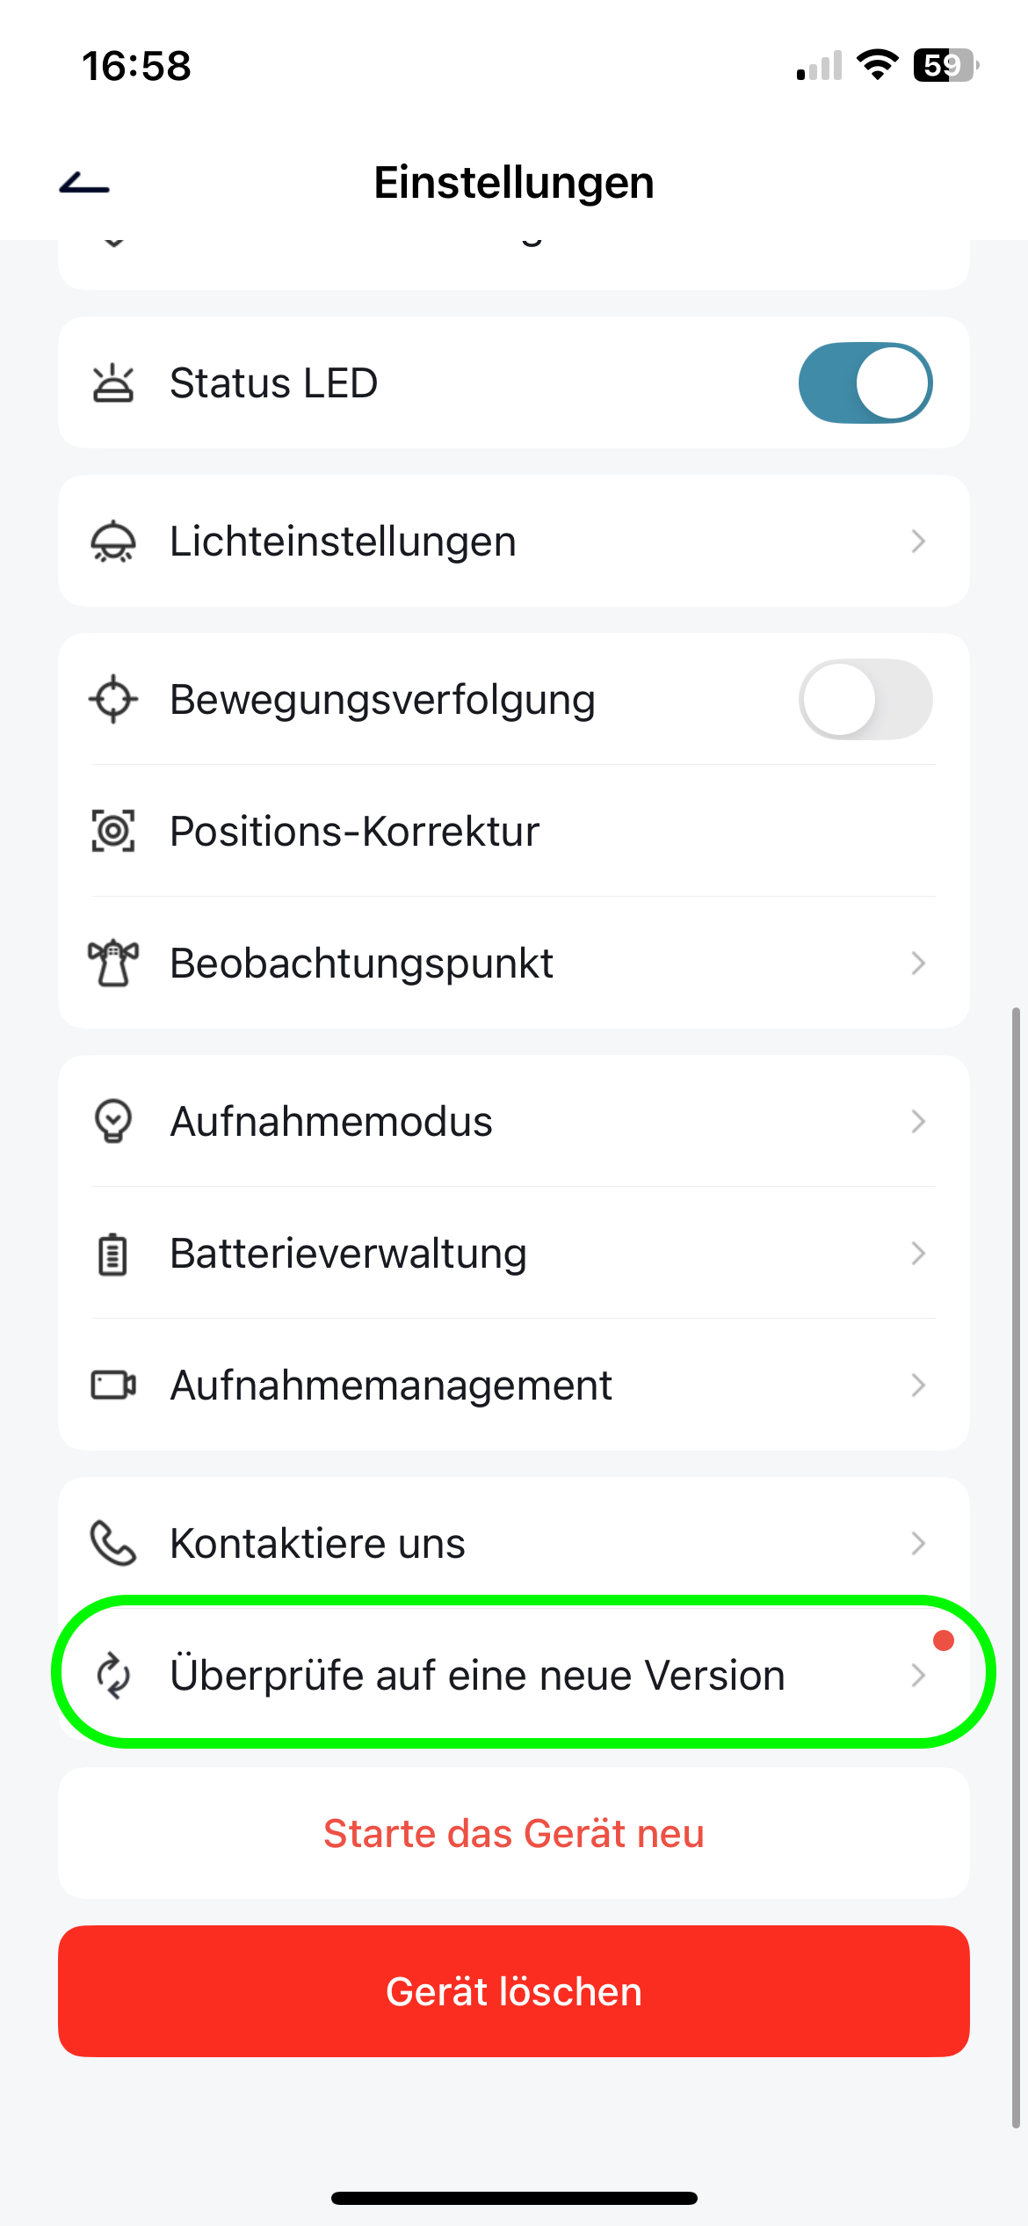Open the Kontaktiere uns entry
The width and height of the screenshot is (1028, 2226).
(x=513, y=1544)
